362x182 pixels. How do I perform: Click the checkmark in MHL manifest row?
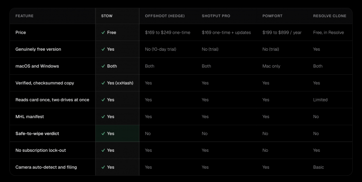pyautogui.click(x=103, y=117)
